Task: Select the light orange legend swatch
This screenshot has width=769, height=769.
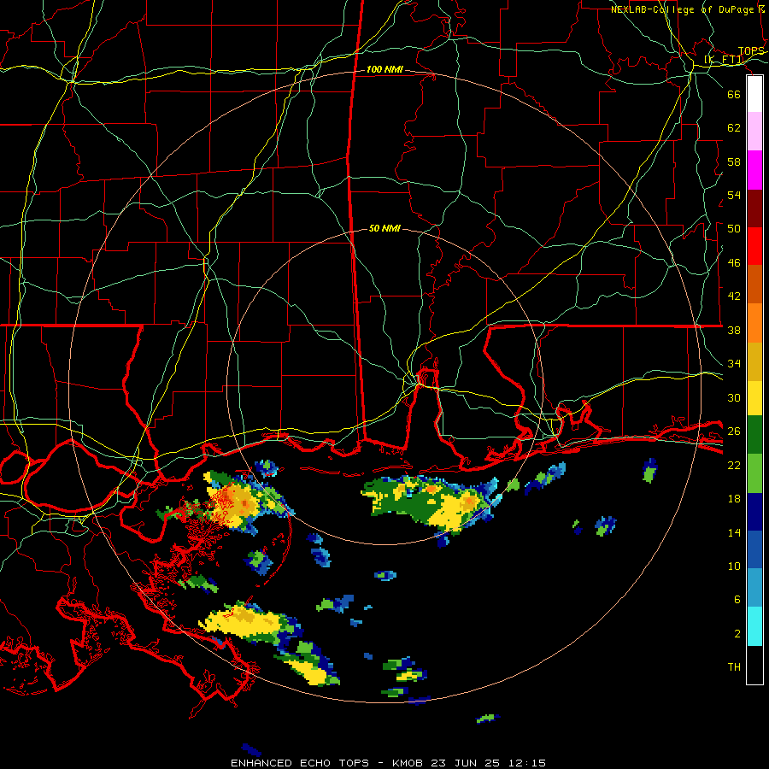Action: click(x=754, y=323)
